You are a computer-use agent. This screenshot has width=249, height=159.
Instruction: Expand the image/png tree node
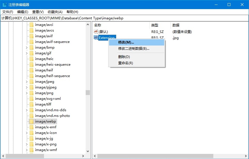pyautogui.click(x=27, y=93)
